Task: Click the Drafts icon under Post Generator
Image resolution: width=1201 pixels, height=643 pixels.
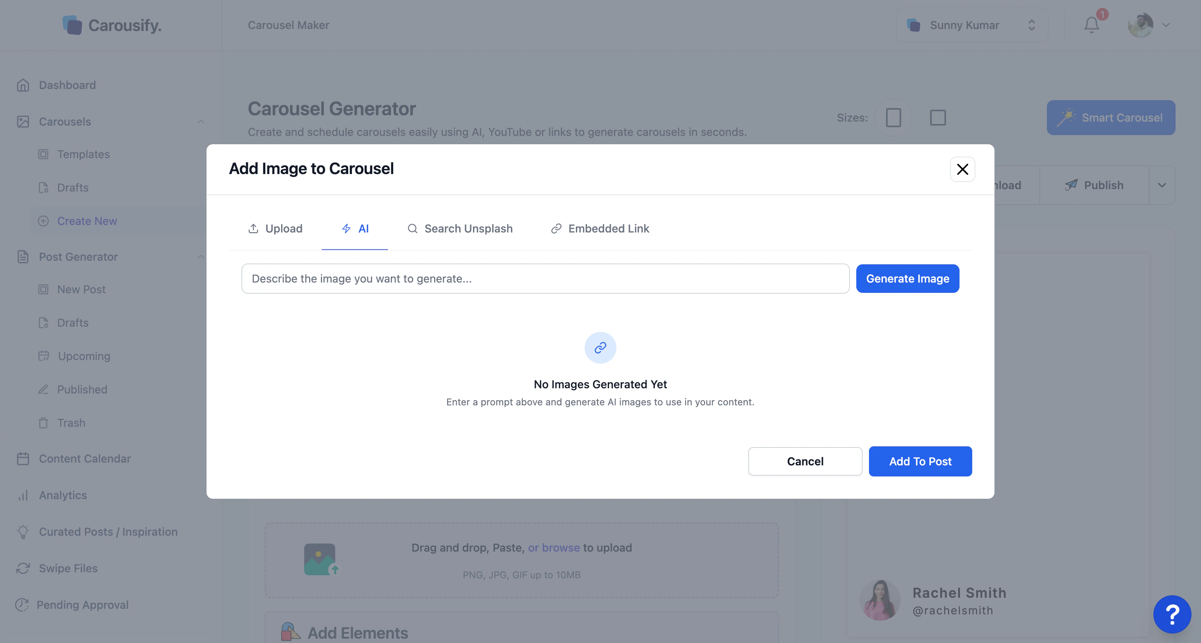Action: [x=43, y=322]
